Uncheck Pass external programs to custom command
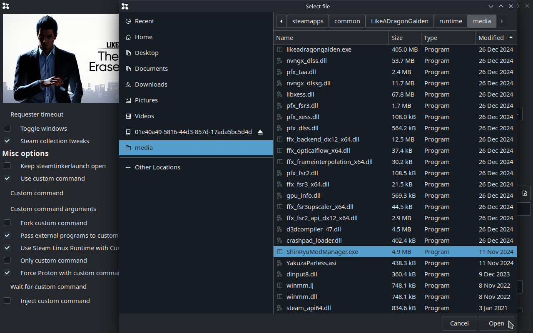533x333 pixels. tap(7, 236)
